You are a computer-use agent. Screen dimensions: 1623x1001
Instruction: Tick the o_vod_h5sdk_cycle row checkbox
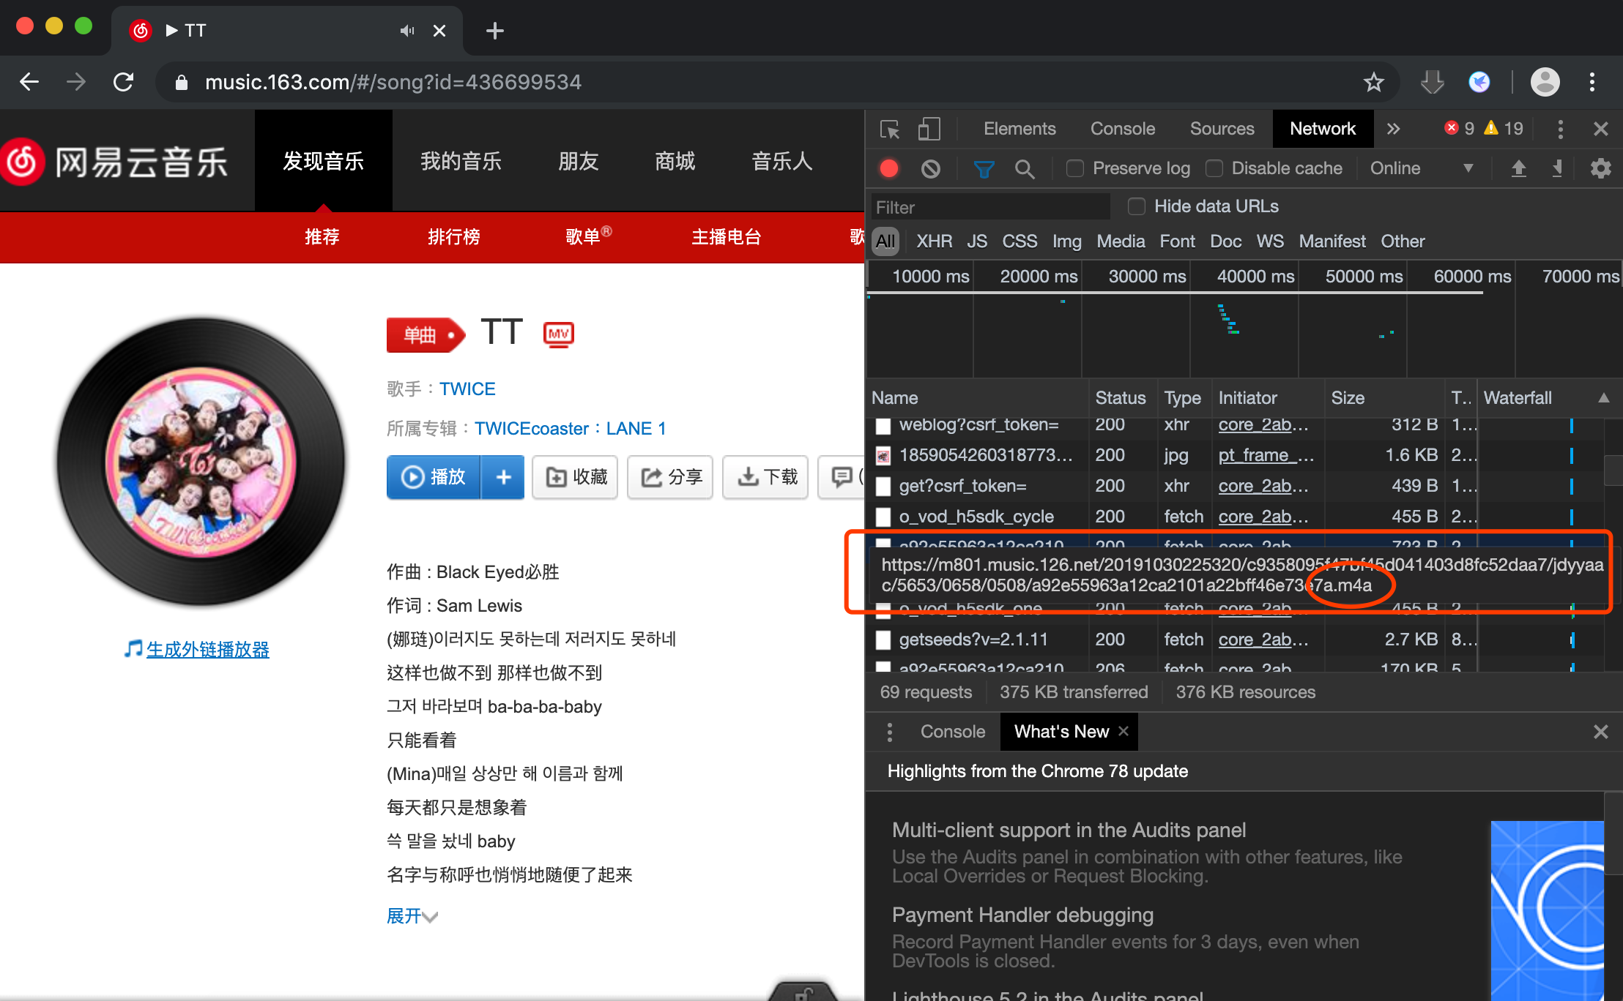click(883, 517)
